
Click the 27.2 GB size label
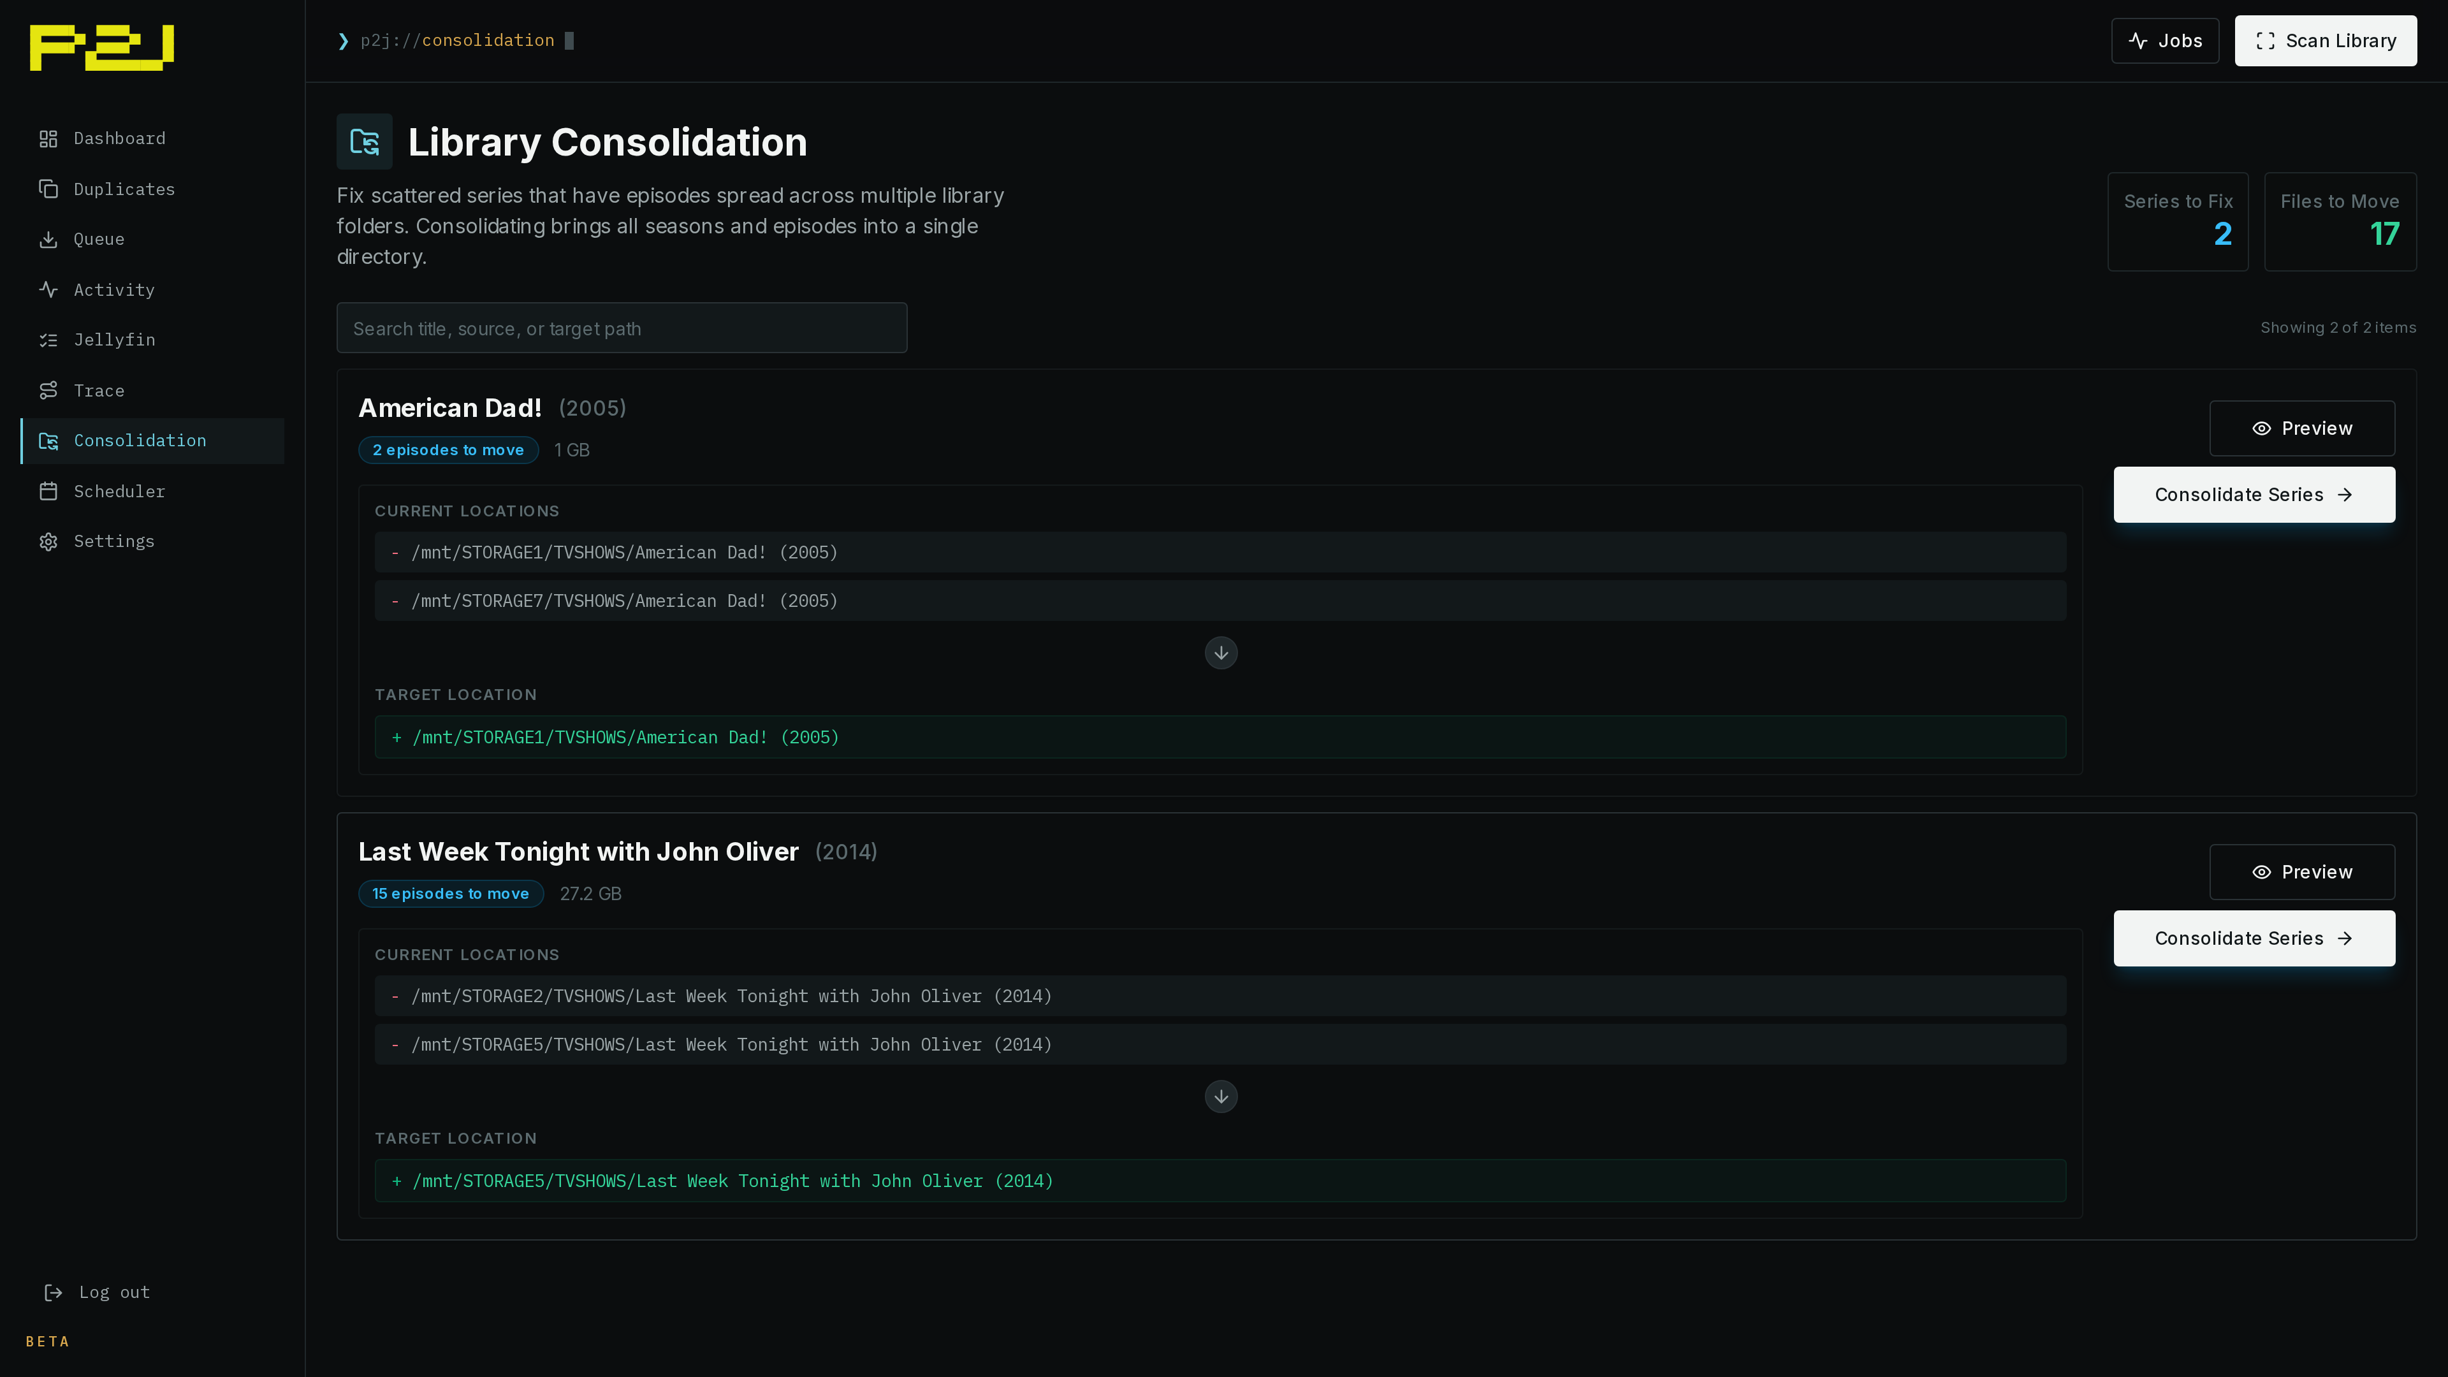coord(590,894)
